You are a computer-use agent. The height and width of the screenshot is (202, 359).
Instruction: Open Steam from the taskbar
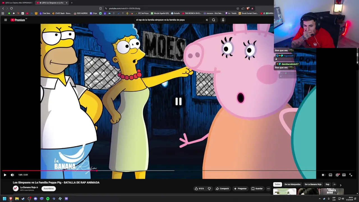[x=23, y=199]
